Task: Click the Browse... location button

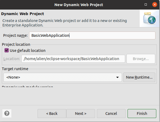Action: [x=141, y=59]
